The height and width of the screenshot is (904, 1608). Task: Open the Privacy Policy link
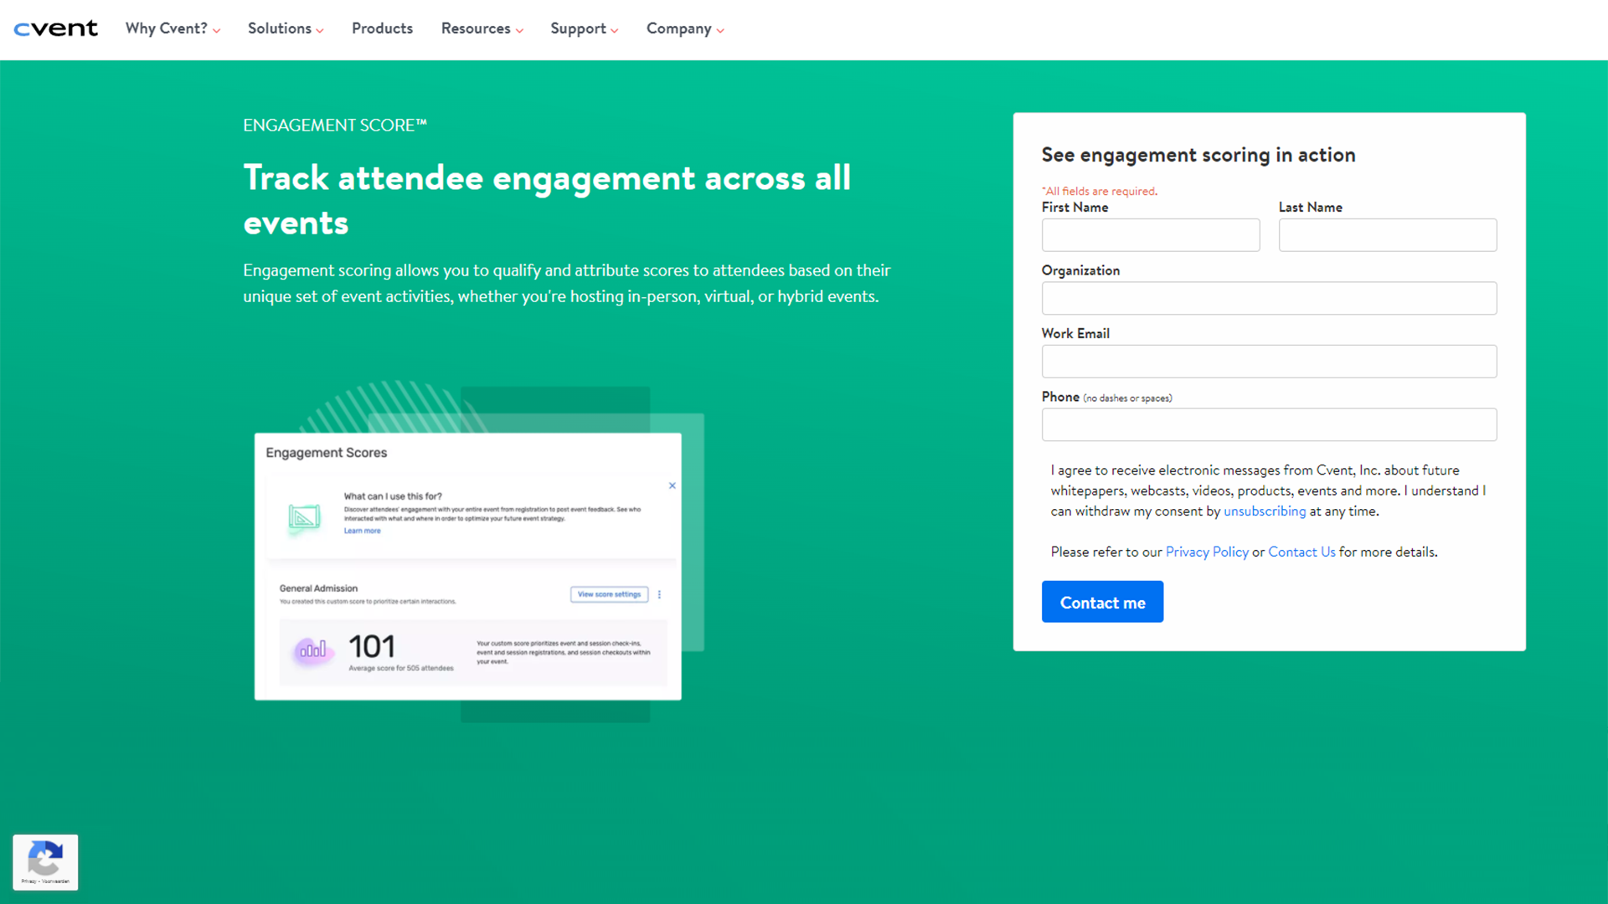1206,552
